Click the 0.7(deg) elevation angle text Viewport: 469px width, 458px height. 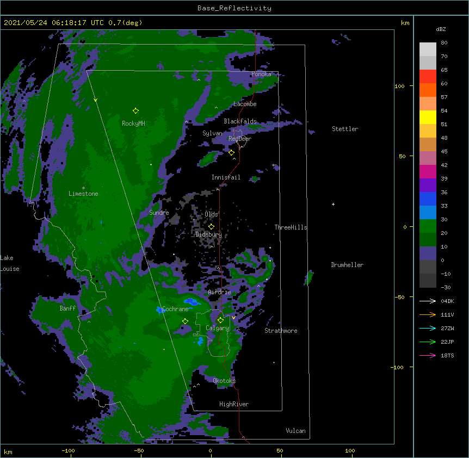pyautogui.click(x=125, y=23)
